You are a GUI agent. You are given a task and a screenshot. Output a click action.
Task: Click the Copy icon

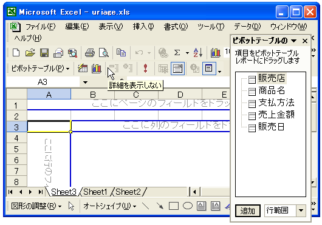[121, 53]
